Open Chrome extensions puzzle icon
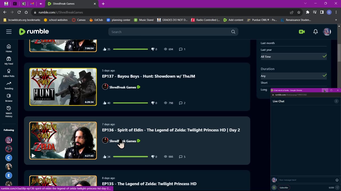 [x=308, y=12]
